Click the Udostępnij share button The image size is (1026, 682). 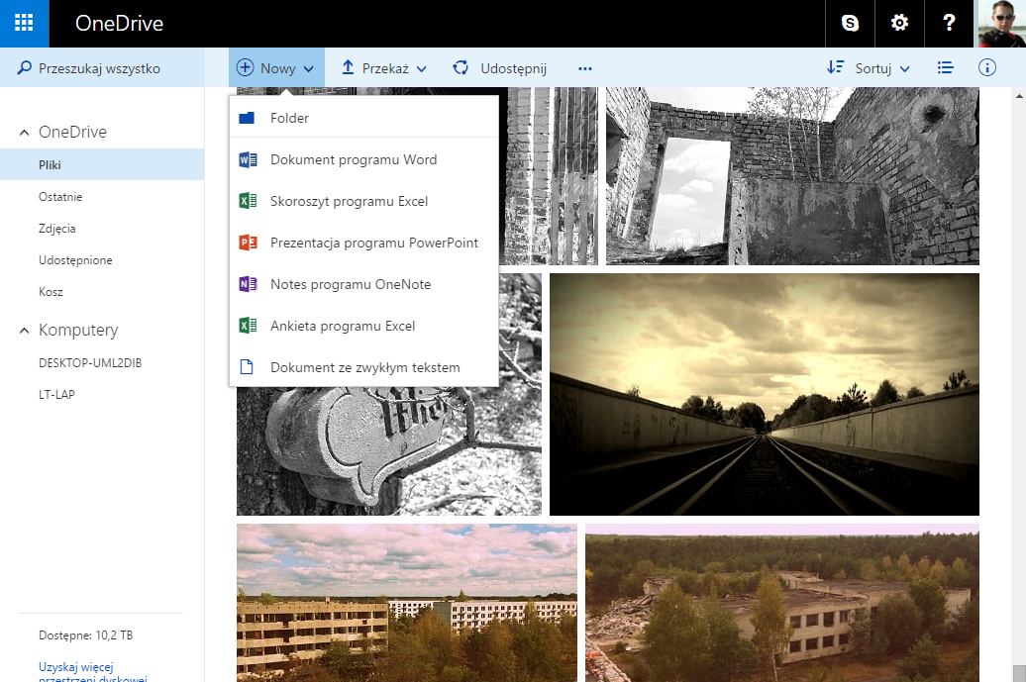coord(500,68)
